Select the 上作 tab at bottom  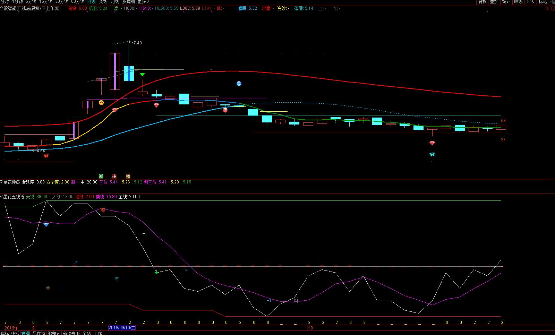(x=98, y=333)
